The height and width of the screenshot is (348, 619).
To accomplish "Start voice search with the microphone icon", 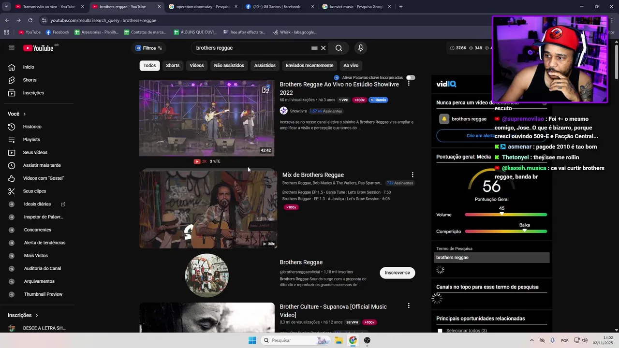I will (x=360, y=48).
